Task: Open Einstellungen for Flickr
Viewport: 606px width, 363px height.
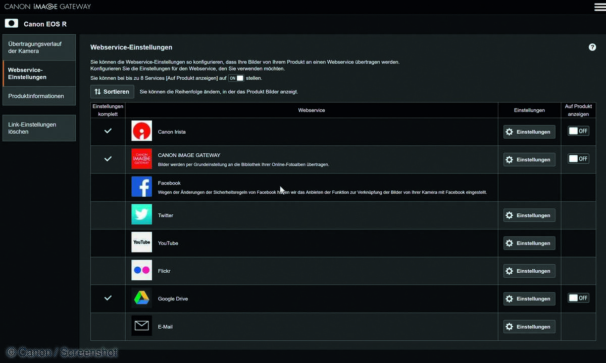Action: pyautogui.click(x=529, y=271)
